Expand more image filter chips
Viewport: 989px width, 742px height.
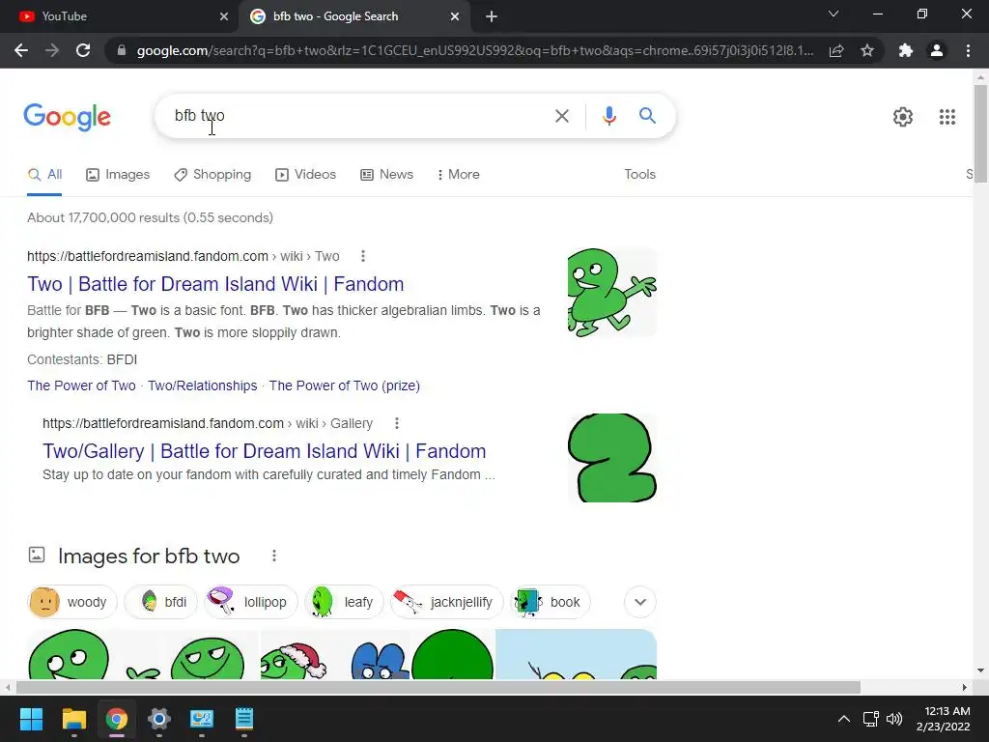640,602
